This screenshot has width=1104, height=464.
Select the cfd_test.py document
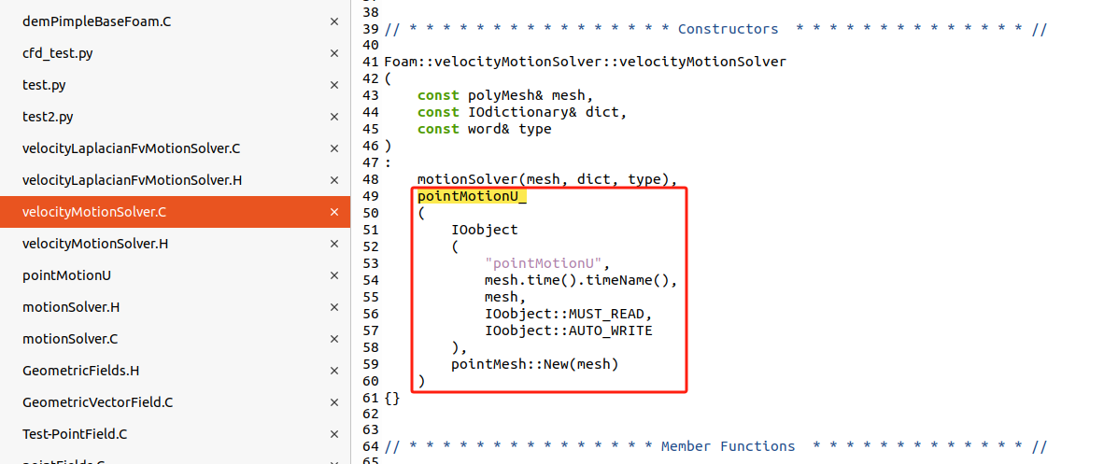58,53
